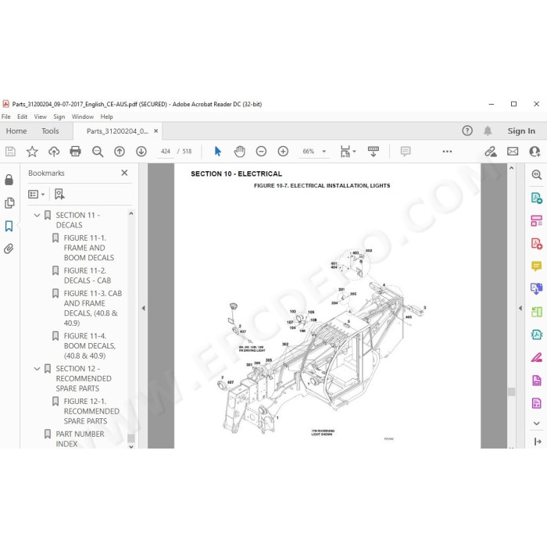Open fit page options icon
Screen dimensions: 547x547
point(348,152)
